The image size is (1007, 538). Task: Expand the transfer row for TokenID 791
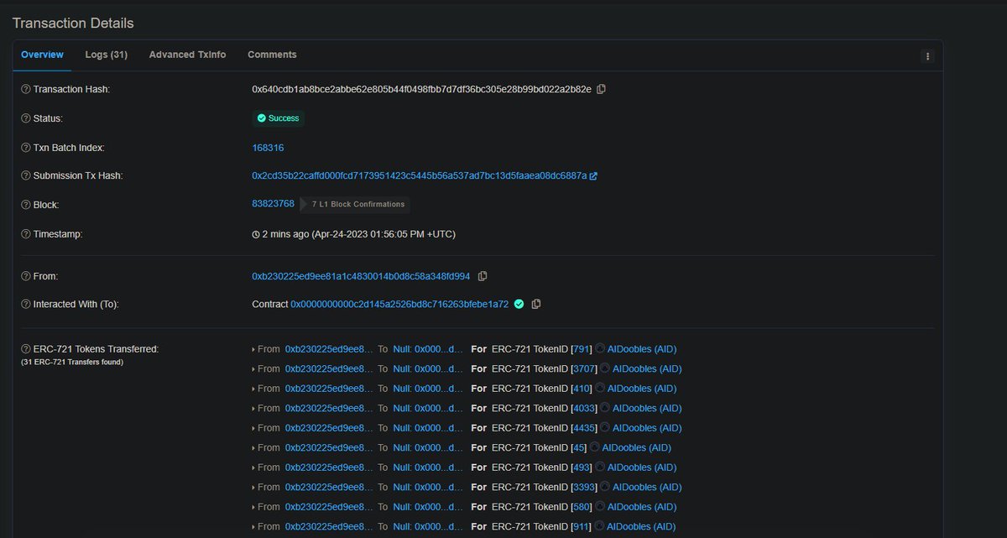tap(254, 348)
